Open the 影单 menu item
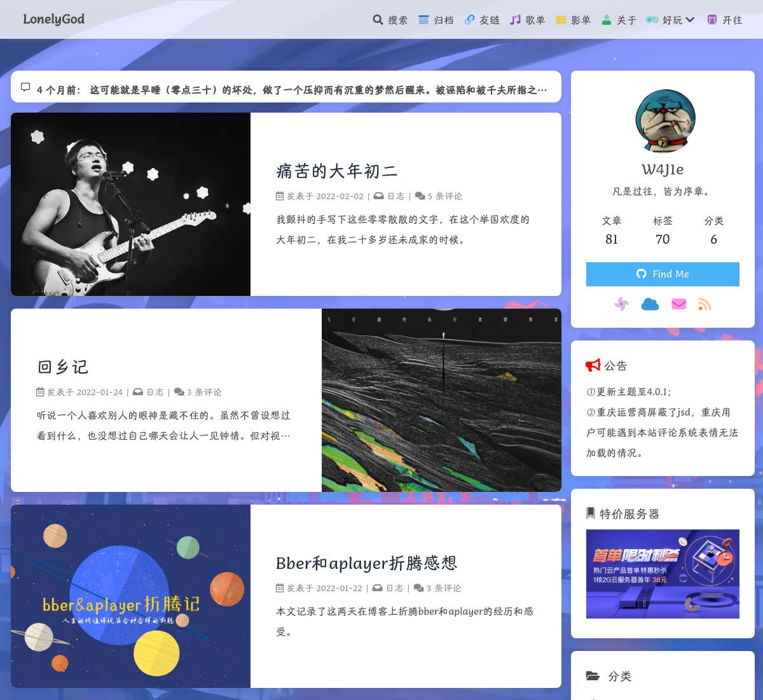This screenshot has width=763, height=700. pos(574,20)
